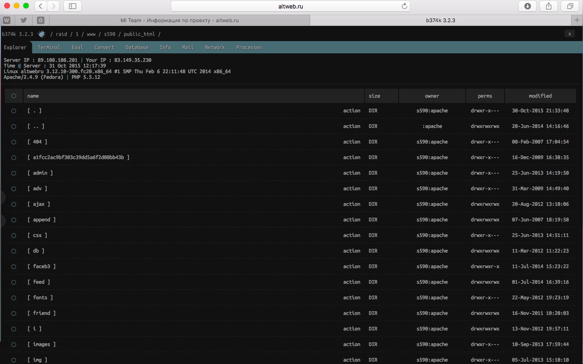
Task: Select checkbox for admin folder
Action: pyautogui.click(x=14, y=173)
